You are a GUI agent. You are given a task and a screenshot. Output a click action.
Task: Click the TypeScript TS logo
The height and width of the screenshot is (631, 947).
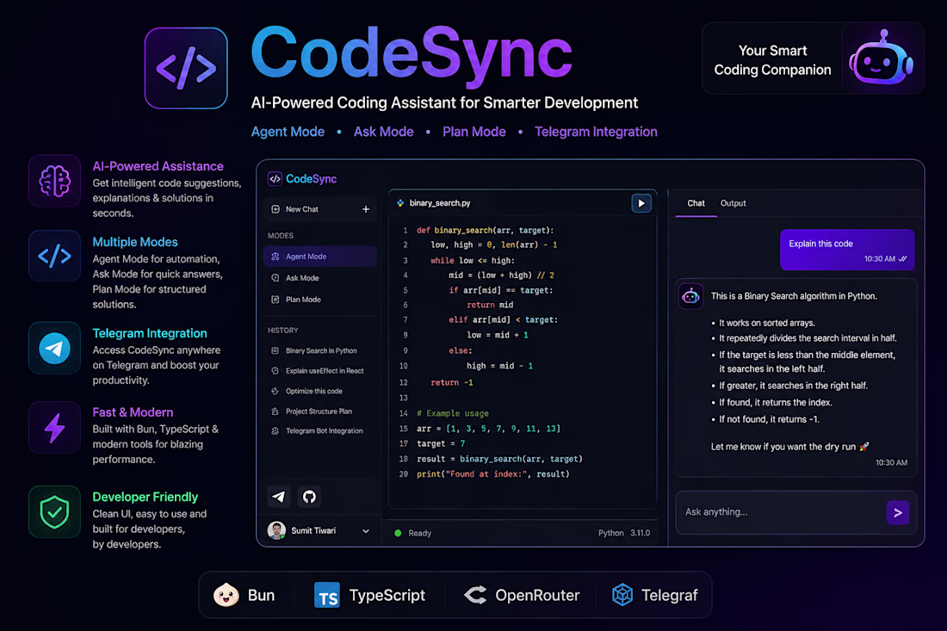pos(327,596)
